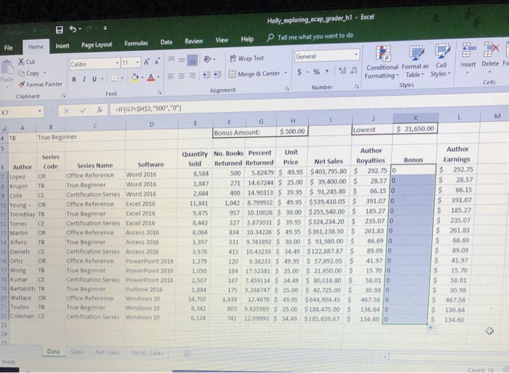
Task: Apply Bold formatting
Action: pos(74,79)
